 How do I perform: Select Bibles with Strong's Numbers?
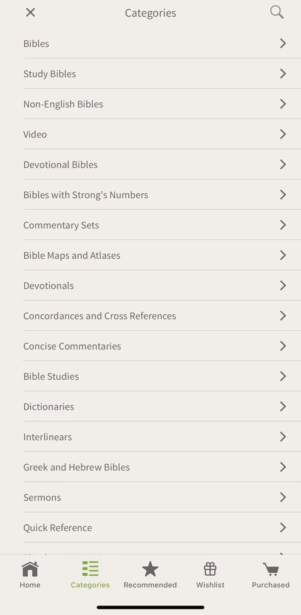[162, 195]
